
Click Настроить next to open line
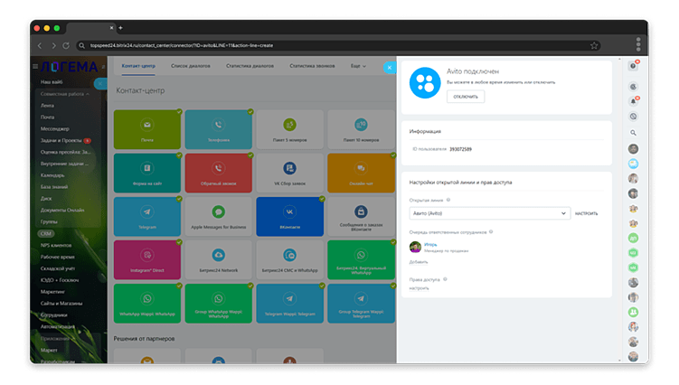click(x=587, y=213)
